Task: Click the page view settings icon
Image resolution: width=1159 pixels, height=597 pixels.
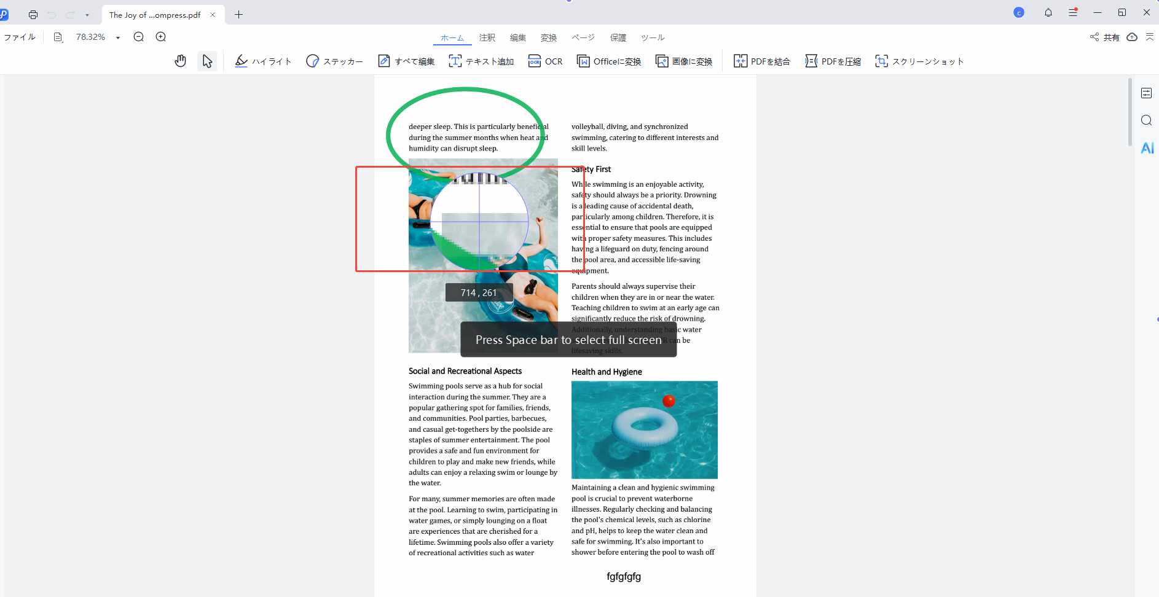Action: tap(58, 37)
